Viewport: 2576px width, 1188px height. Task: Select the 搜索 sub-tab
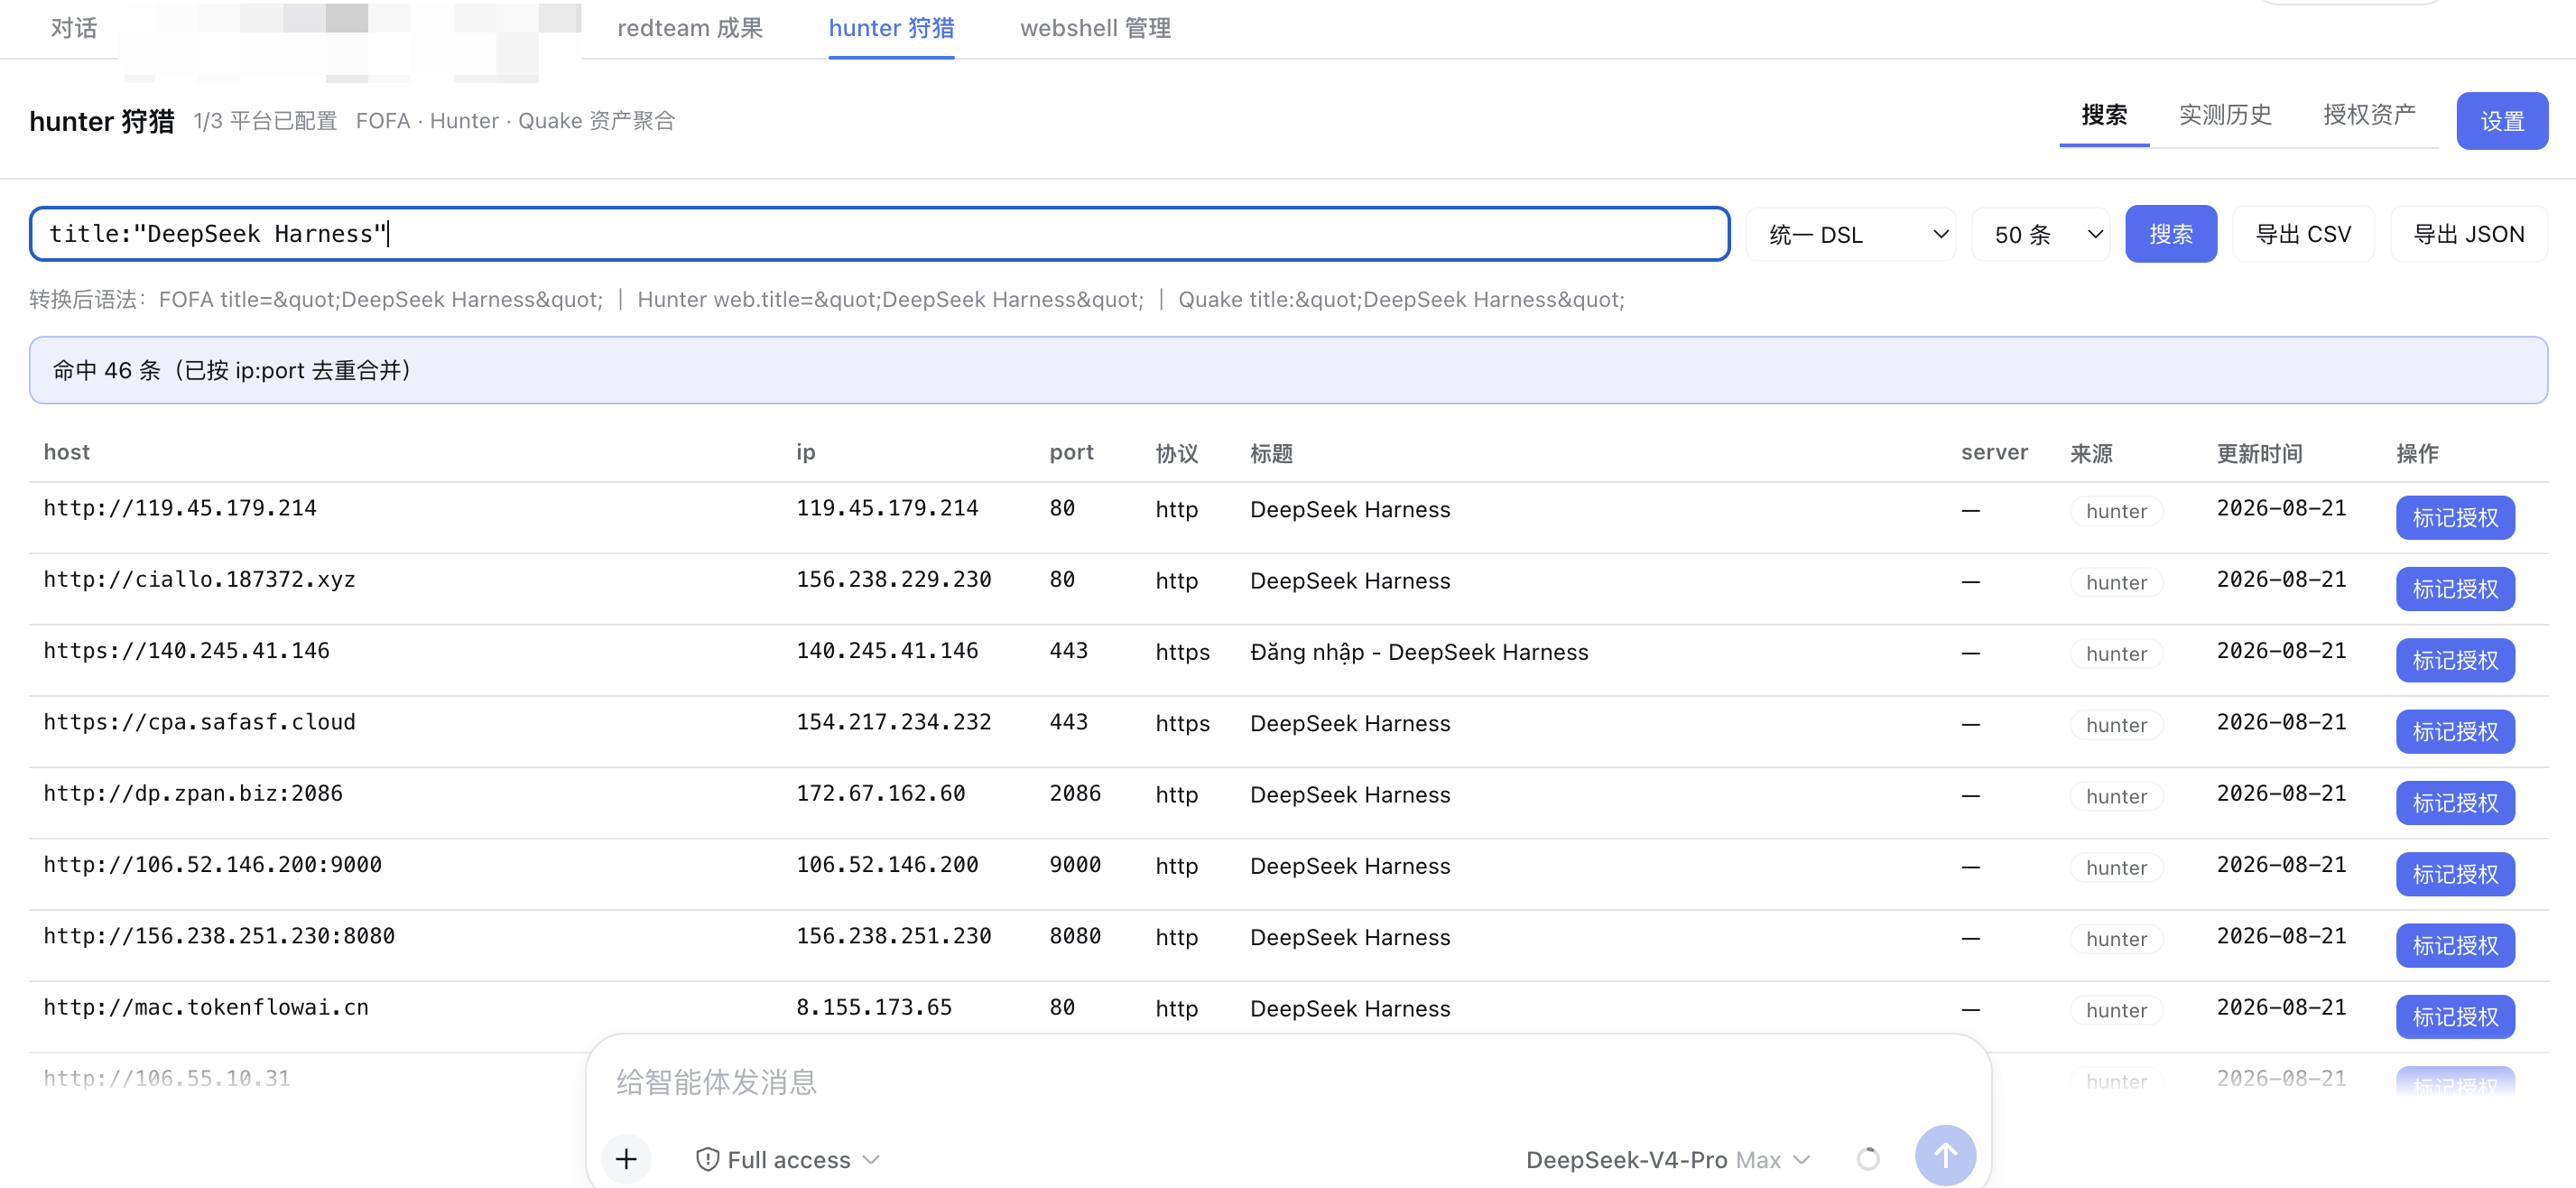(2104, 116)
